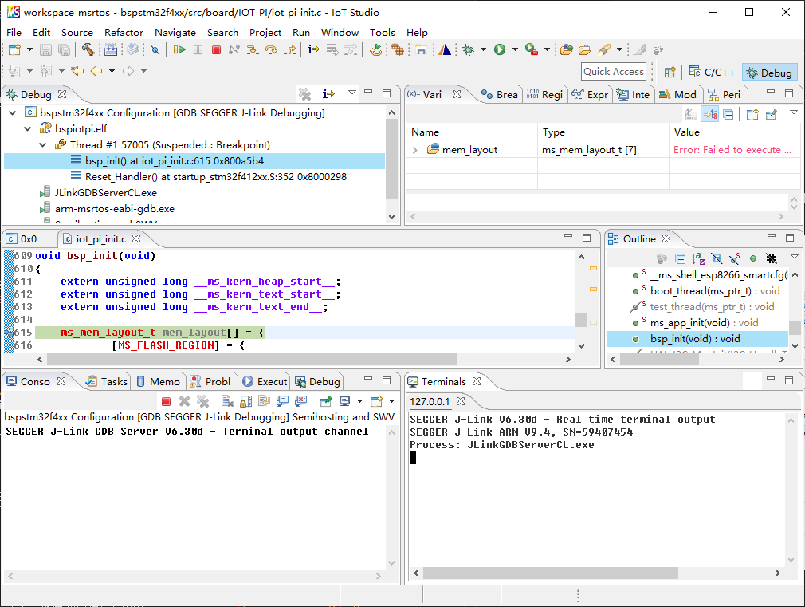This screenshot has width=805, height=607.
Task: Switch to the C/C++ perspective
Action: (x=712, y=72)
